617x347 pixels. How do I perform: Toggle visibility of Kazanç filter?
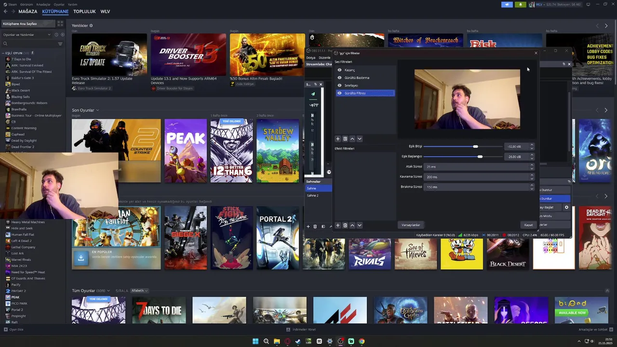click(339, 70)
